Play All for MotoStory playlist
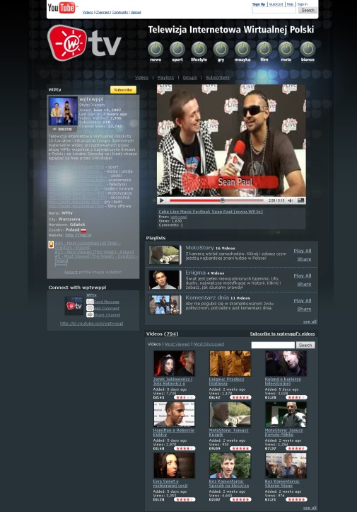This screenshot has width=357, height=512. 303,251
